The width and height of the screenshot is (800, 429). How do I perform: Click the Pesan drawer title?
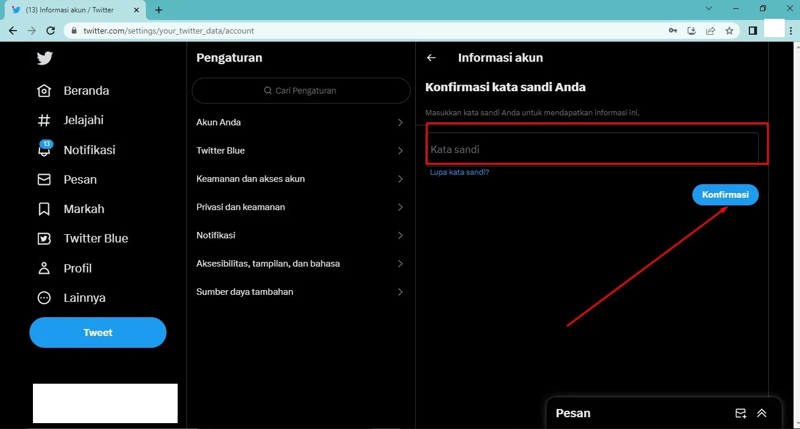pyautogui.click(x=573, y=413)
